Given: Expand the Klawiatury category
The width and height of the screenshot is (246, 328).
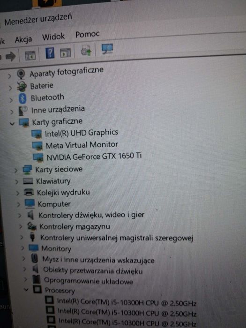Looking at the screenshot, I should 17,182.
